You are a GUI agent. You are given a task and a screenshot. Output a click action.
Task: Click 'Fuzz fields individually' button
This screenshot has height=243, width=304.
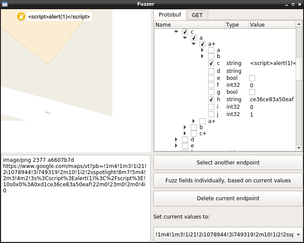[x=228, y=181]
